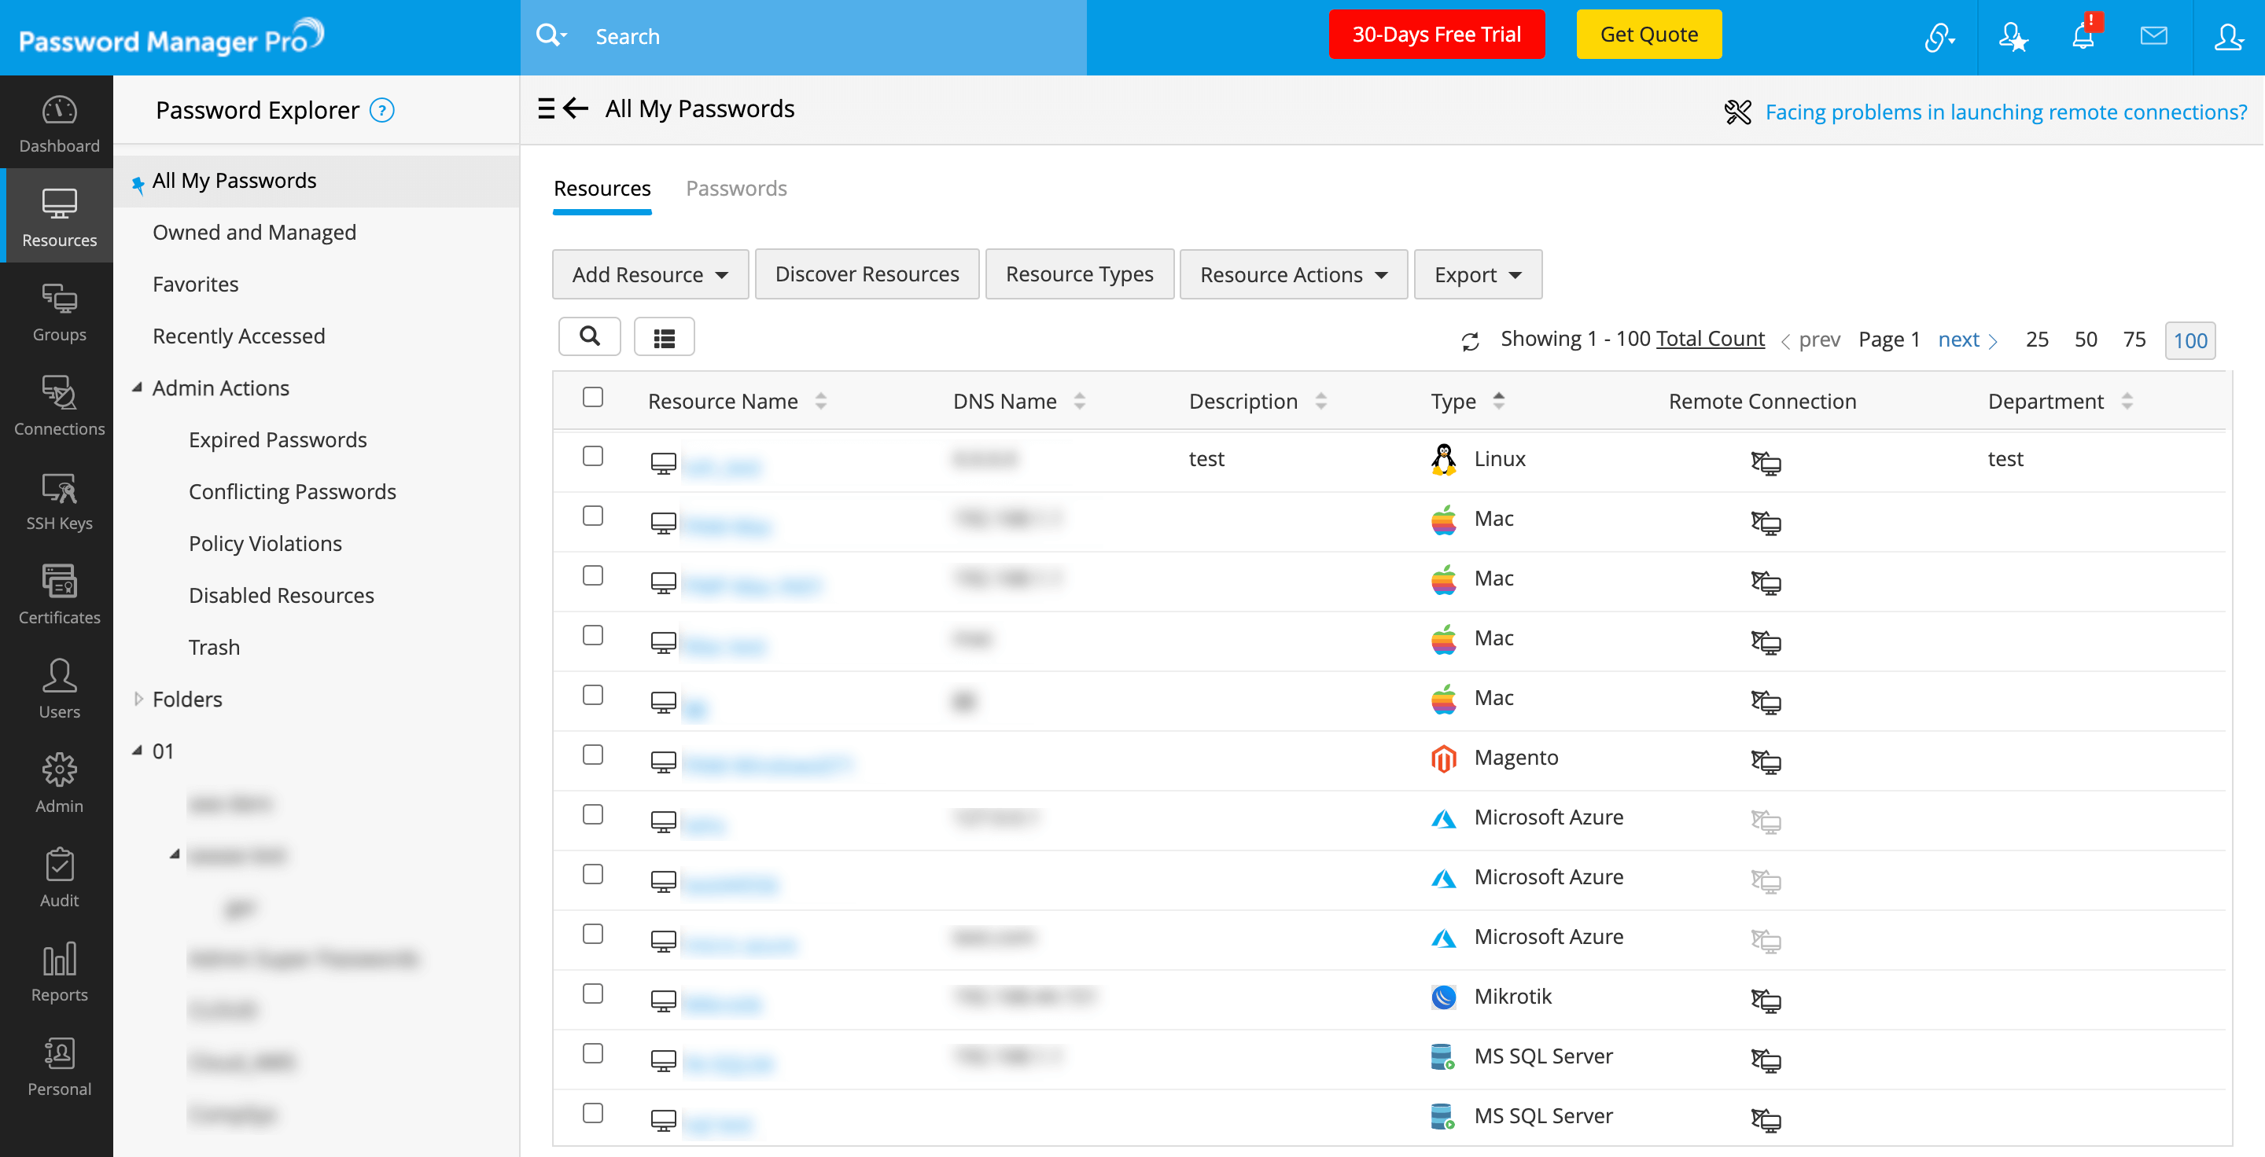Open Certificates section in sidebar
This screenshot has width=2265, height=1157.
[59, 595]
